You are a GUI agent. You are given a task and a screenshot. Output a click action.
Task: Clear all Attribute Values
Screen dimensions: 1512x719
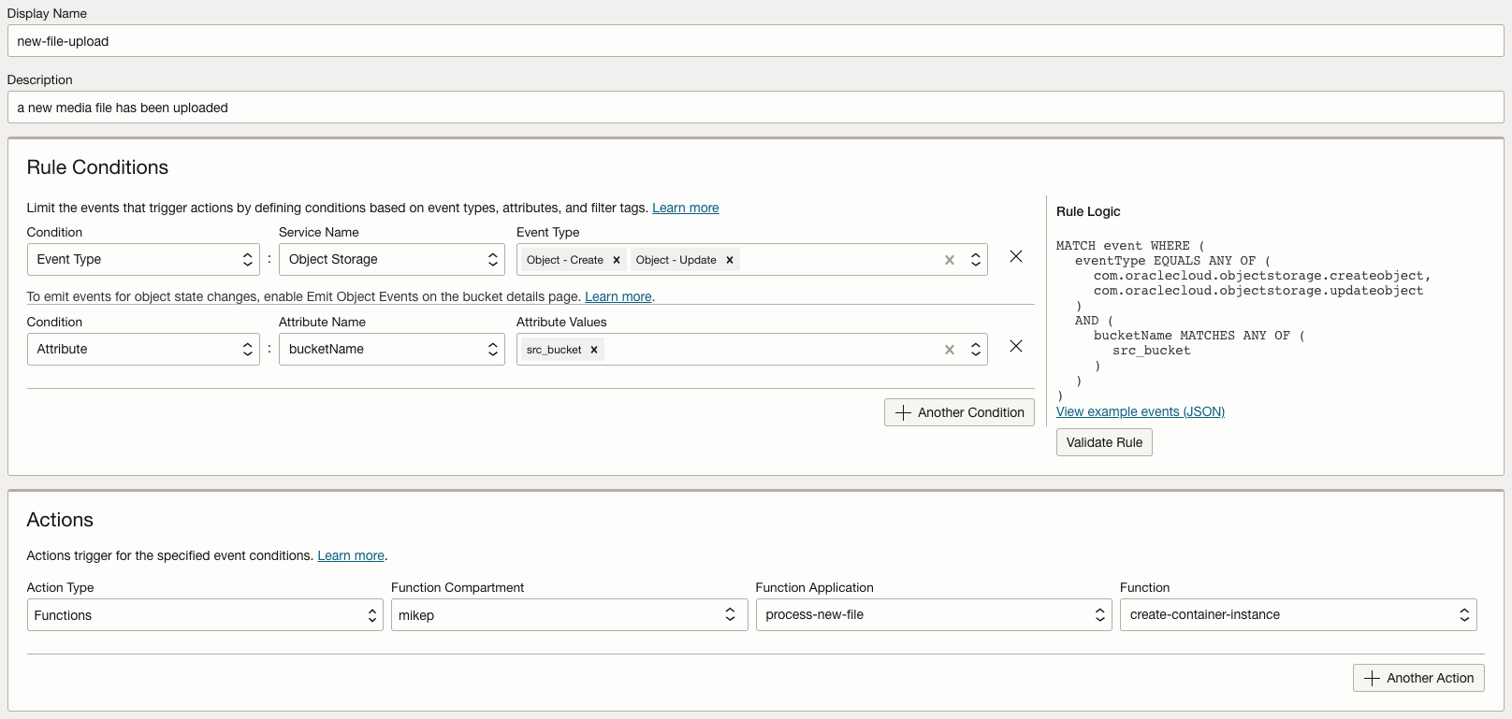click(950, 350)
